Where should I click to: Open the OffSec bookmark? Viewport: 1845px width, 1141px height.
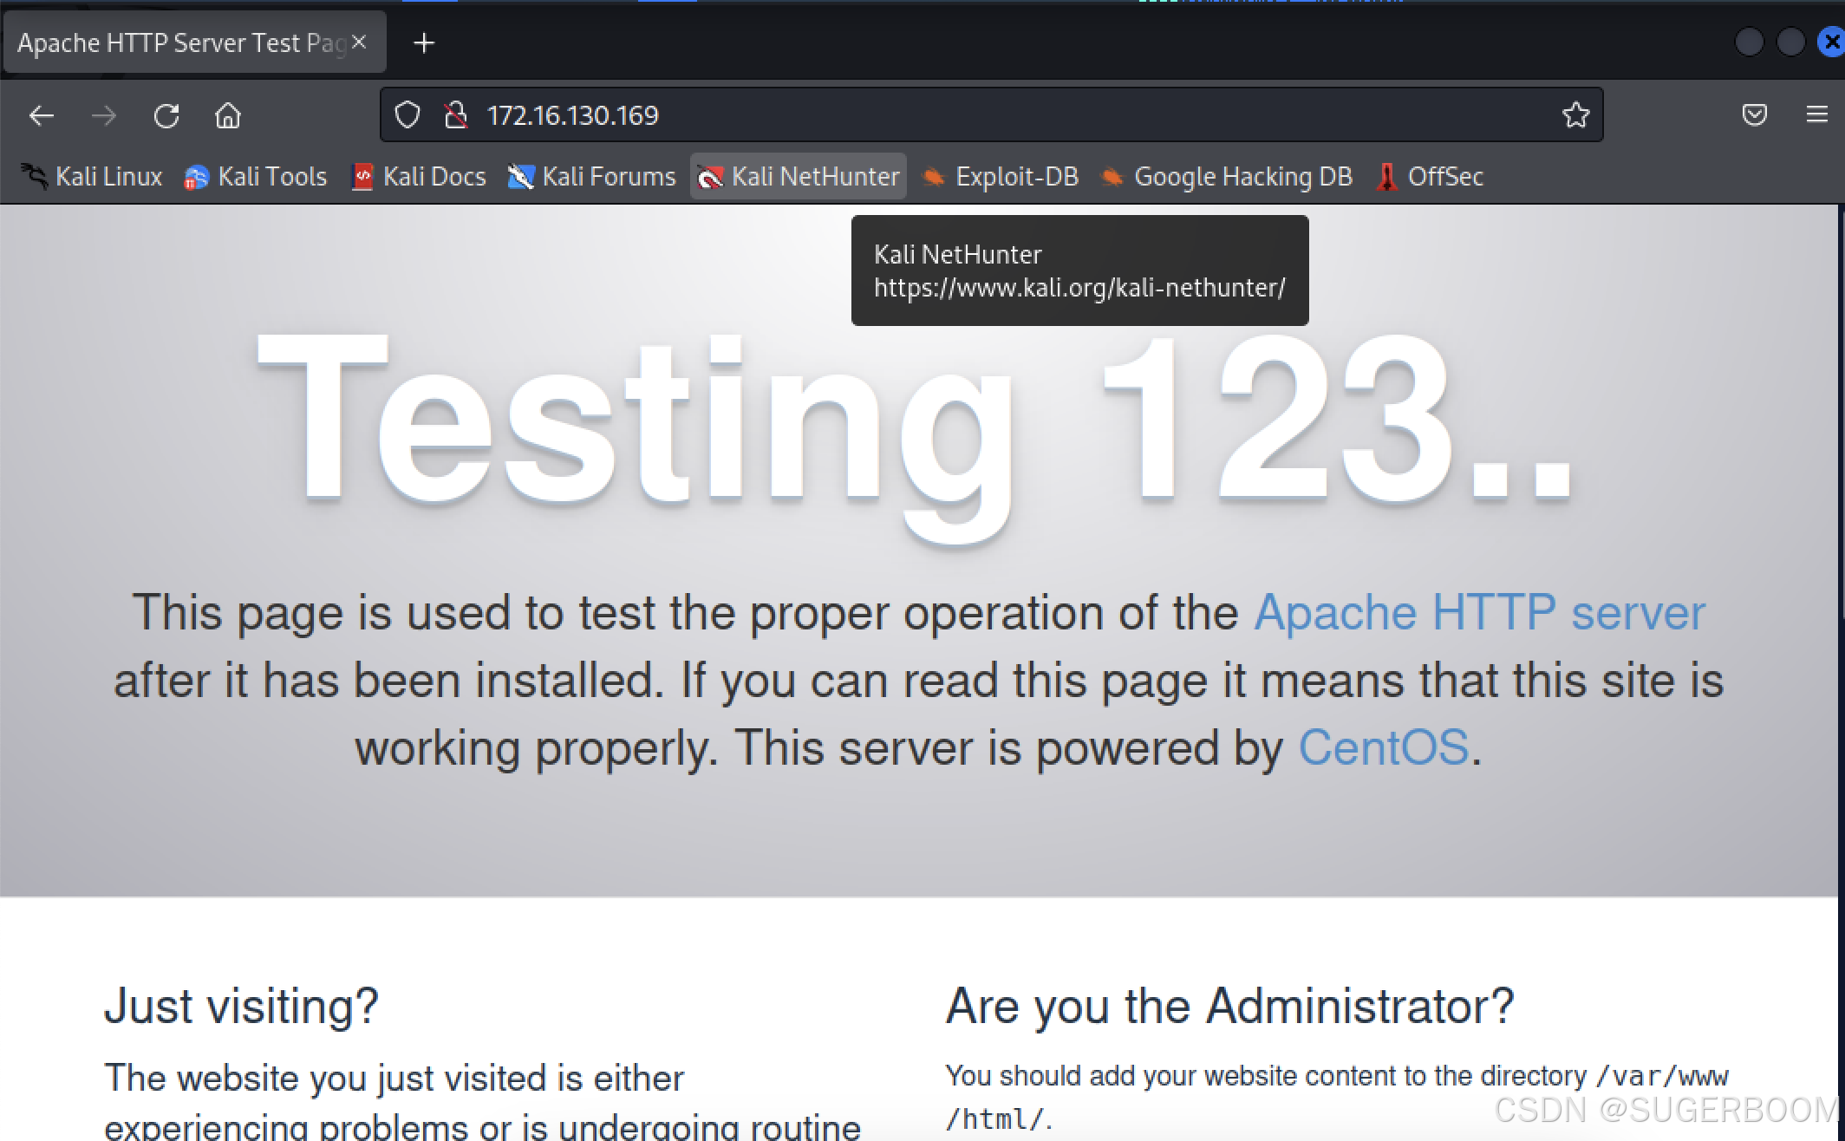[x=1429, y=177]
